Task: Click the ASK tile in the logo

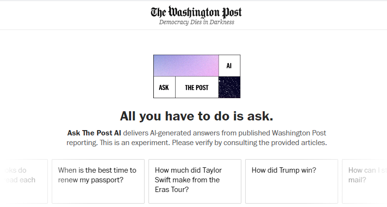Action: 164,88
